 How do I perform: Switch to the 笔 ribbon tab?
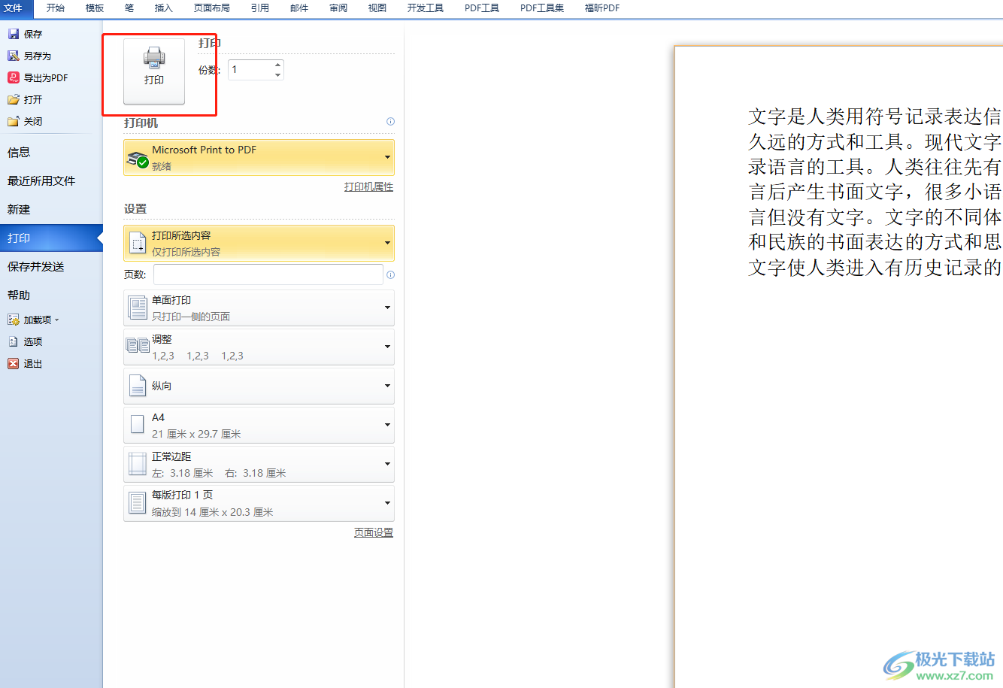(129, 8)
